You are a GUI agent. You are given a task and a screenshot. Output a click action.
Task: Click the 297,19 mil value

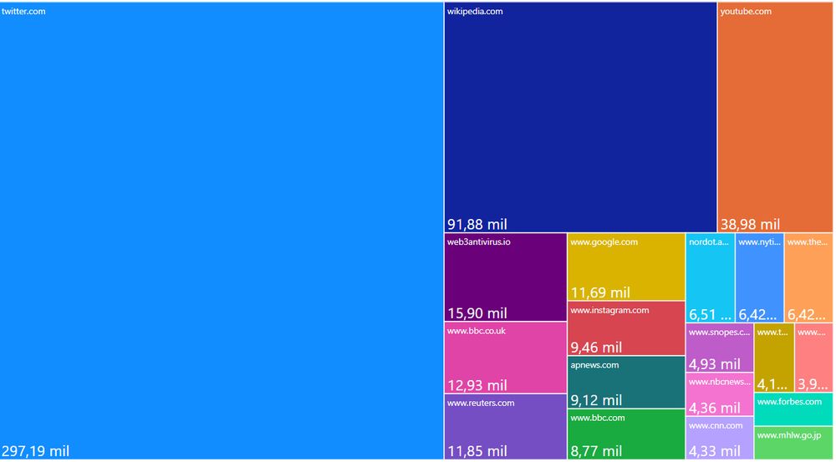(36, 451)
